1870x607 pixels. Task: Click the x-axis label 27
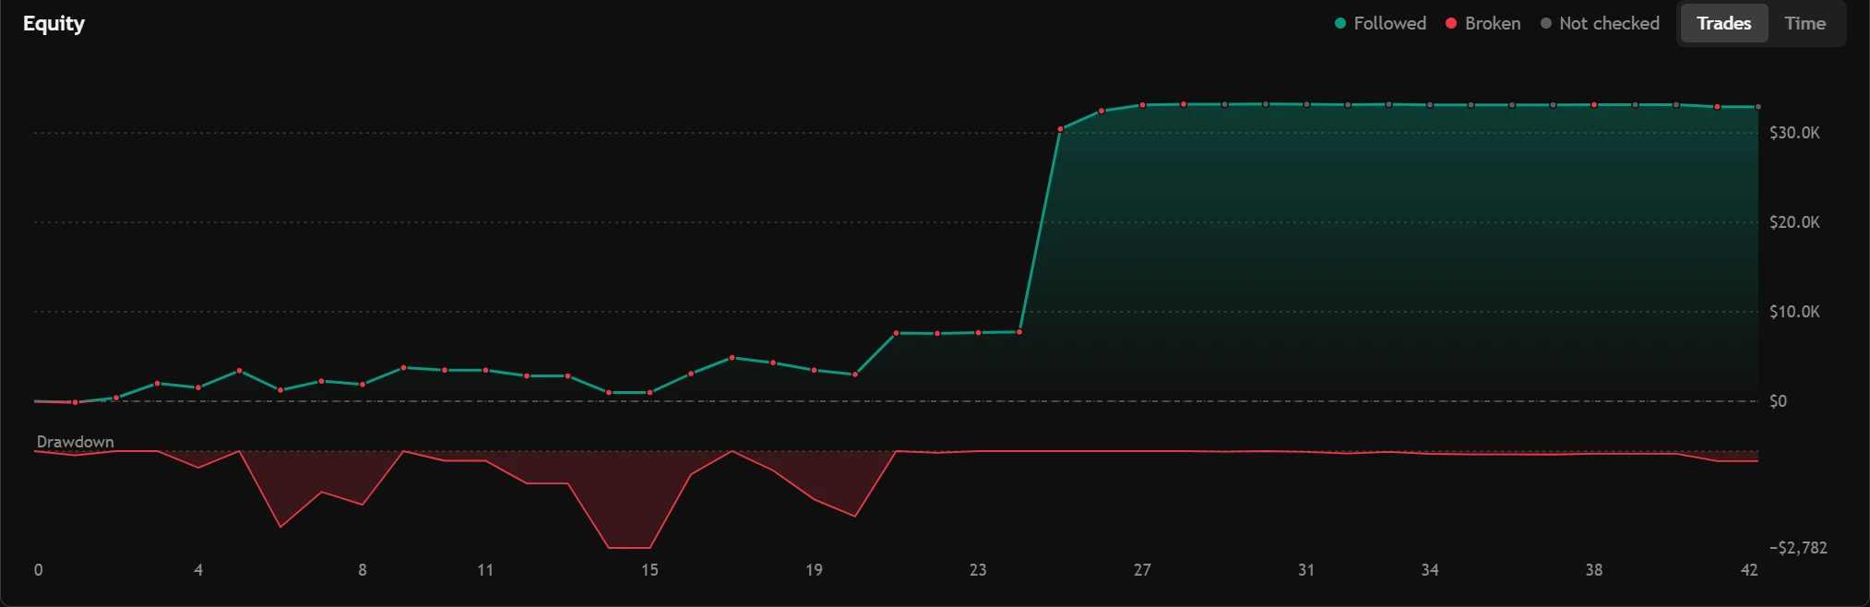tap(1142, 570)
